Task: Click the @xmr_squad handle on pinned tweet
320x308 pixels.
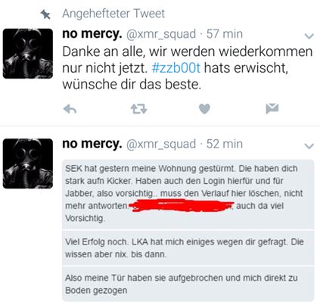Action: tap(161, 34)
